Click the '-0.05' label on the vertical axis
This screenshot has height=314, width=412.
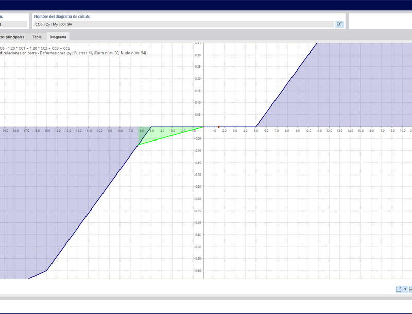point(197,138)
